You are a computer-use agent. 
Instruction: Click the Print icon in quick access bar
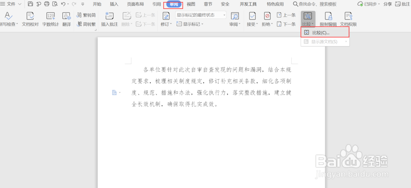click(47, 4)
